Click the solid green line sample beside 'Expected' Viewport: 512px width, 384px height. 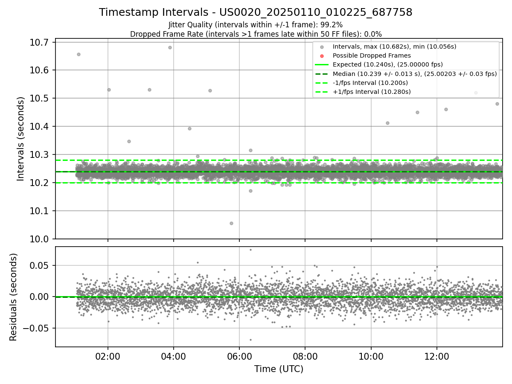coord(322,65)
